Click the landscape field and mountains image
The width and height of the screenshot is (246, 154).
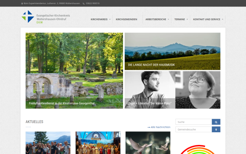(x=173, y=51)
